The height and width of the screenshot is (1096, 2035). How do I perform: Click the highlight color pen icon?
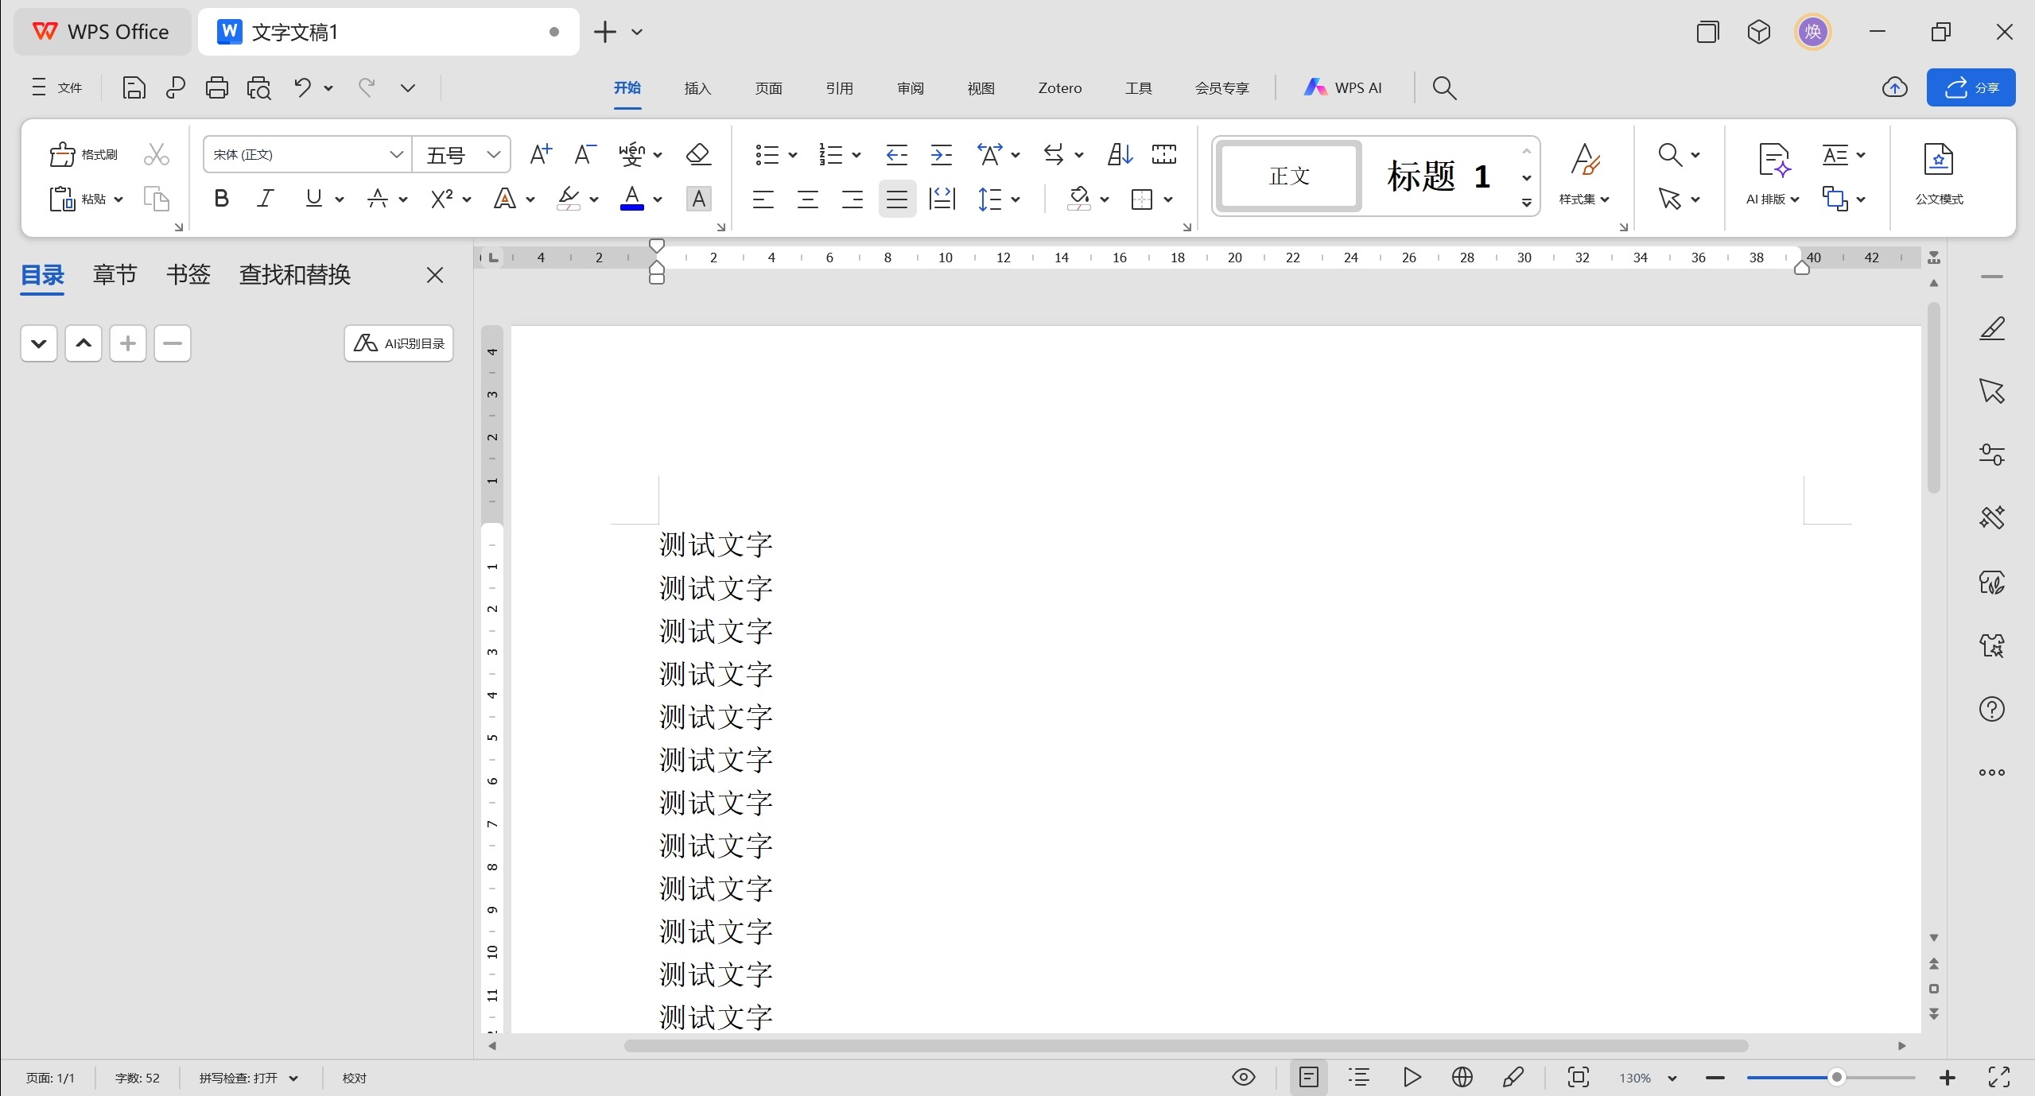569,199
